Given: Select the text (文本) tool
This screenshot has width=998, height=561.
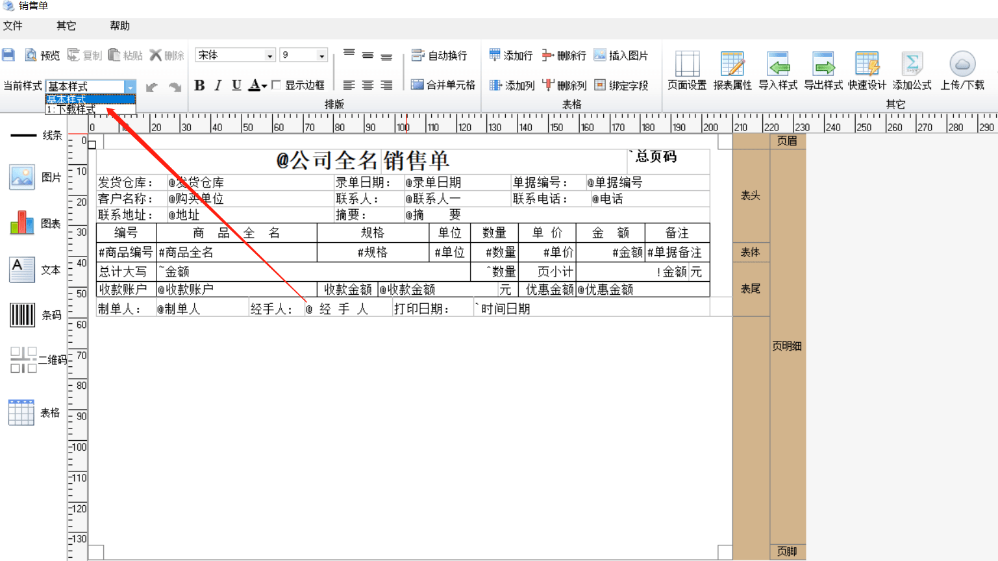Looking at the screenshot, I should point(36,269).
